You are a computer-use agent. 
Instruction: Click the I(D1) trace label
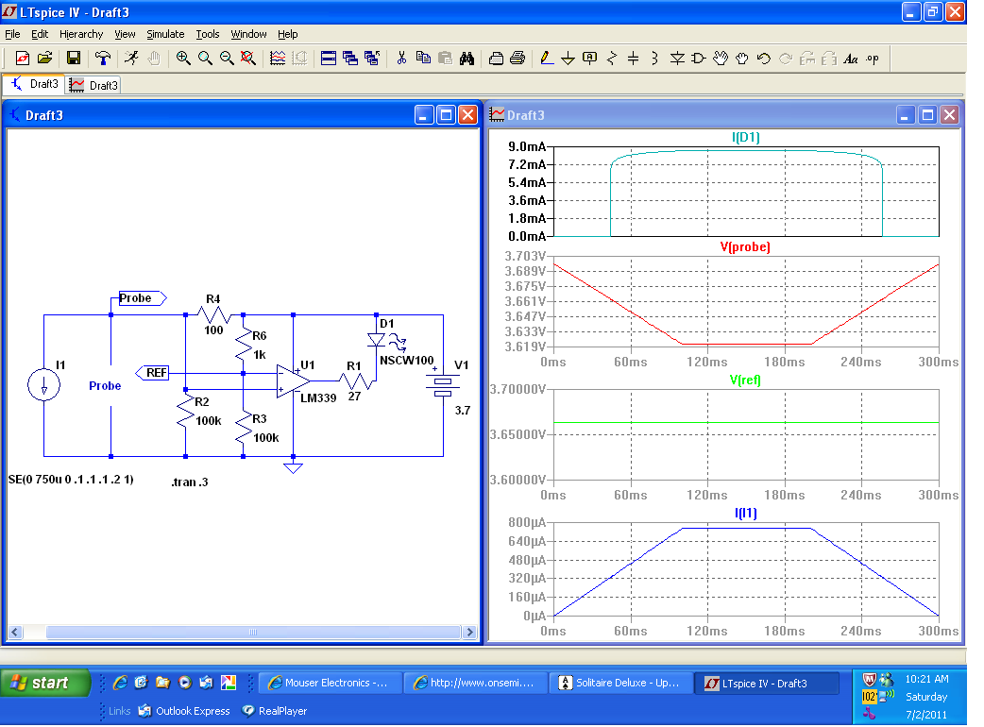point(745,137)
